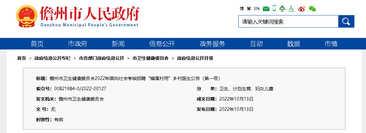Open the WeChat icon

(x=312, y=9)
